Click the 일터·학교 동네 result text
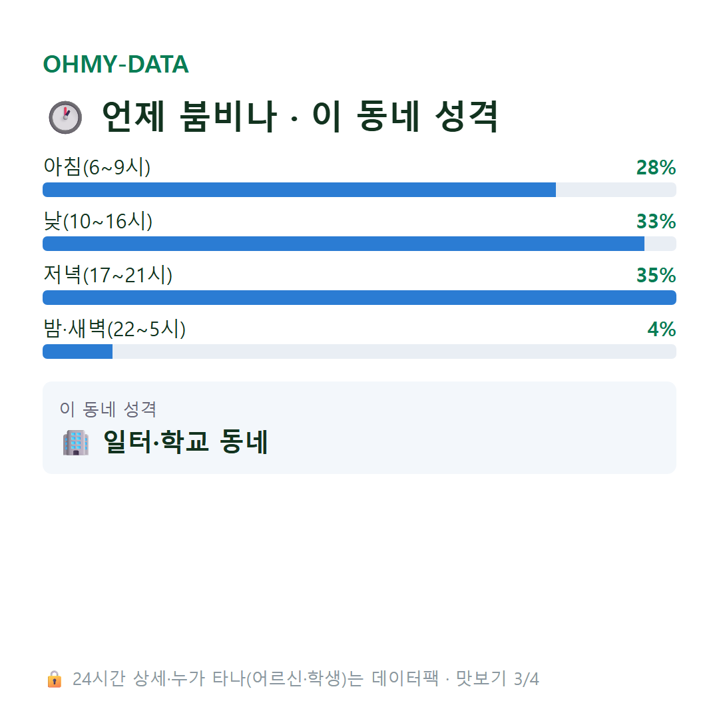The width and height of the screenshot is (719, 719). pos(186,442)
